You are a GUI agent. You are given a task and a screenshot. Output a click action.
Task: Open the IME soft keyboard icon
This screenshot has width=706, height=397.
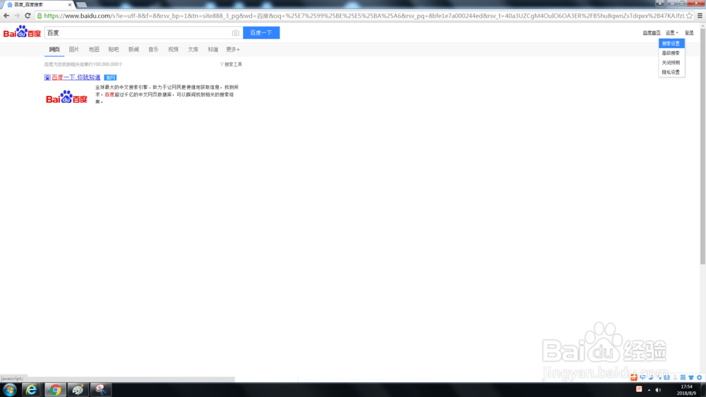[x=667, y=377]
